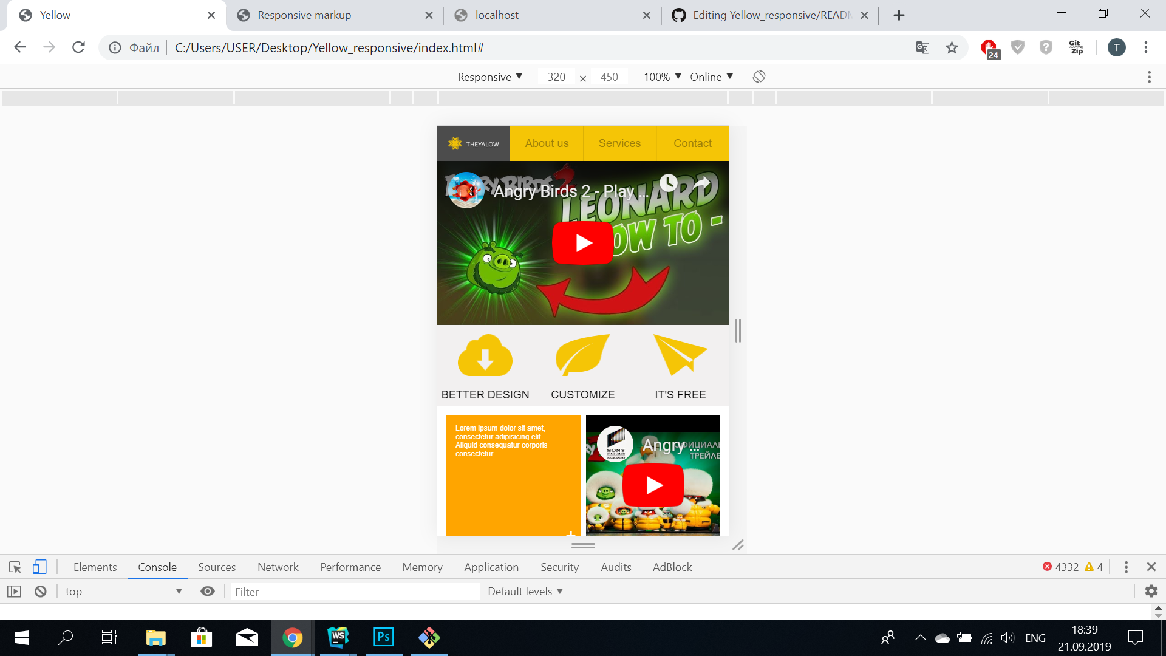This screenshot has width=1166, height=656.
Task: Switch to the Application tab
Action: click(x=491, y=567)
